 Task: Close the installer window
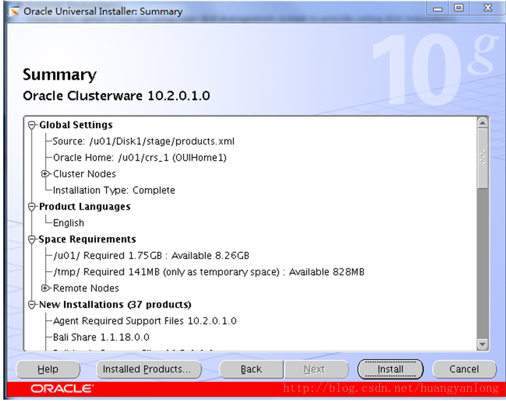[488, 8]
